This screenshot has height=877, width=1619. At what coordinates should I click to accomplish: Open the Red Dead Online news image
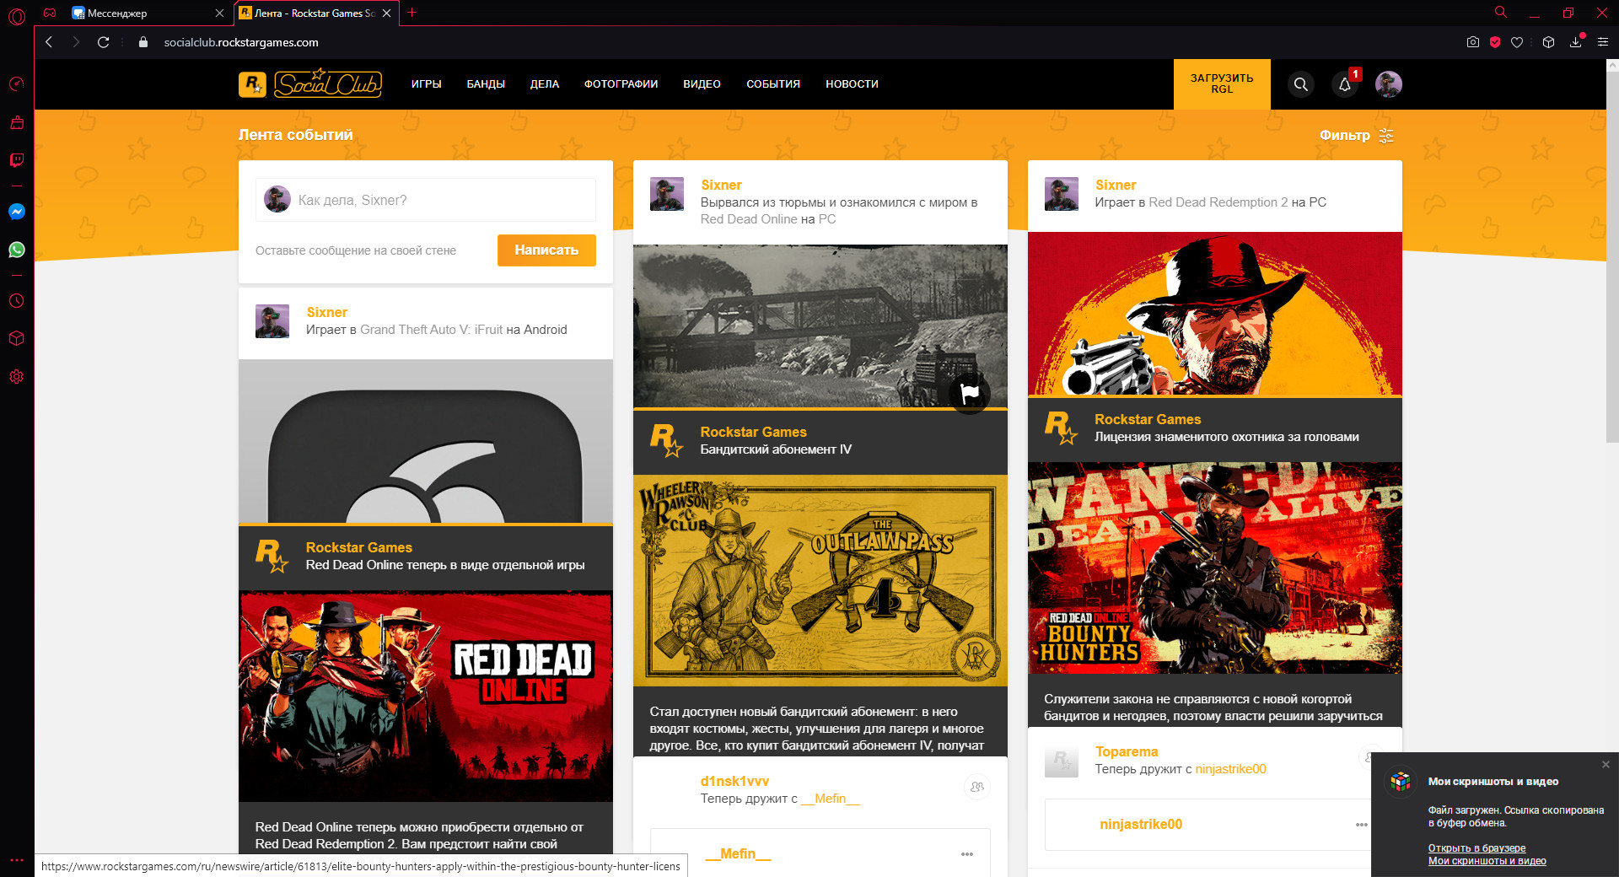[x=426, y=697]
